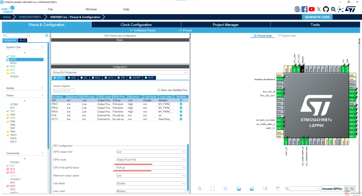Click the ST logo in the header
Screen dimensions: 362x196
[x=351, y=9]
